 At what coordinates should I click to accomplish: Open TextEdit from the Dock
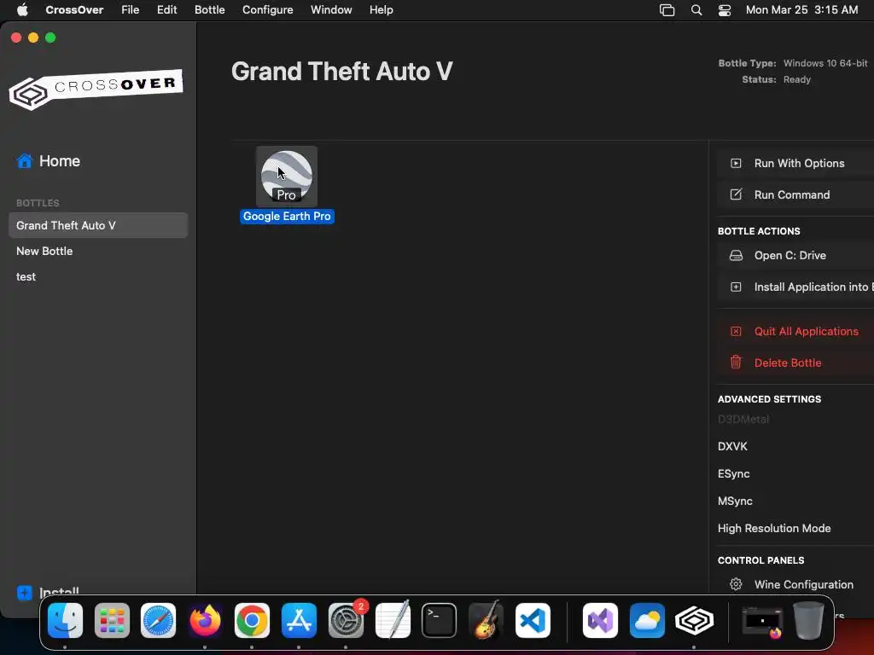click(x=393, y=619)
